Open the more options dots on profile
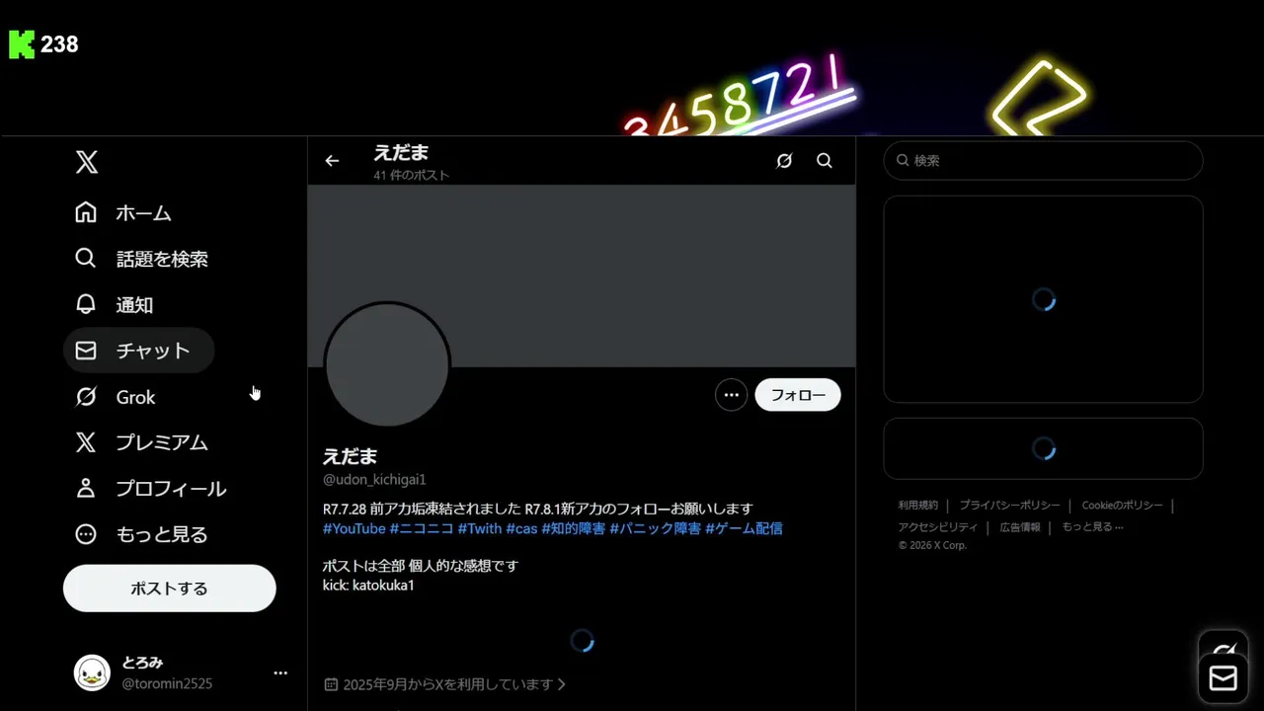 coord(731,395)
